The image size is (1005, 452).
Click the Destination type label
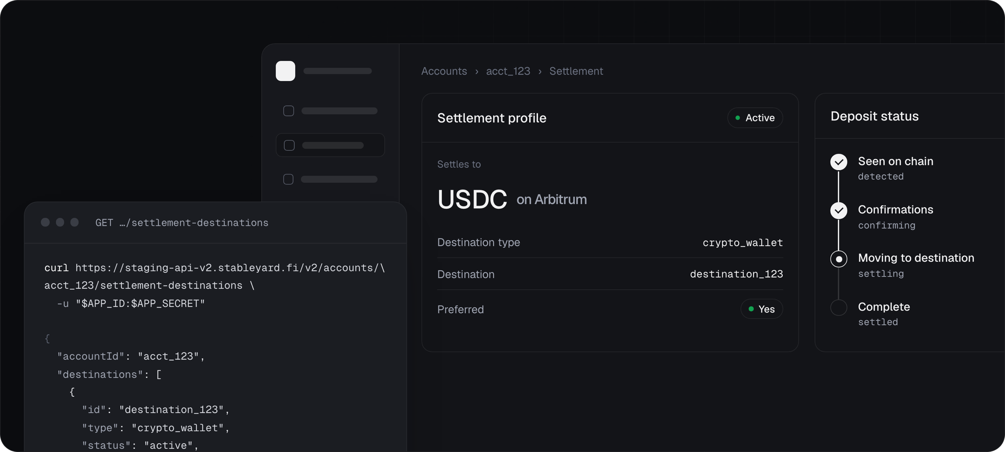click(x=479, y=242)
